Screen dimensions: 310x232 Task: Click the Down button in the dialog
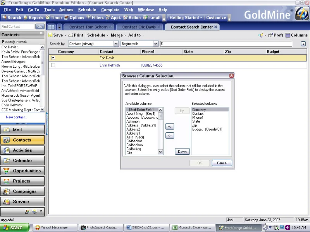click(x=182, y=152)
